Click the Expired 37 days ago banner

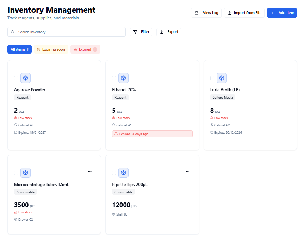pos(152,134)
